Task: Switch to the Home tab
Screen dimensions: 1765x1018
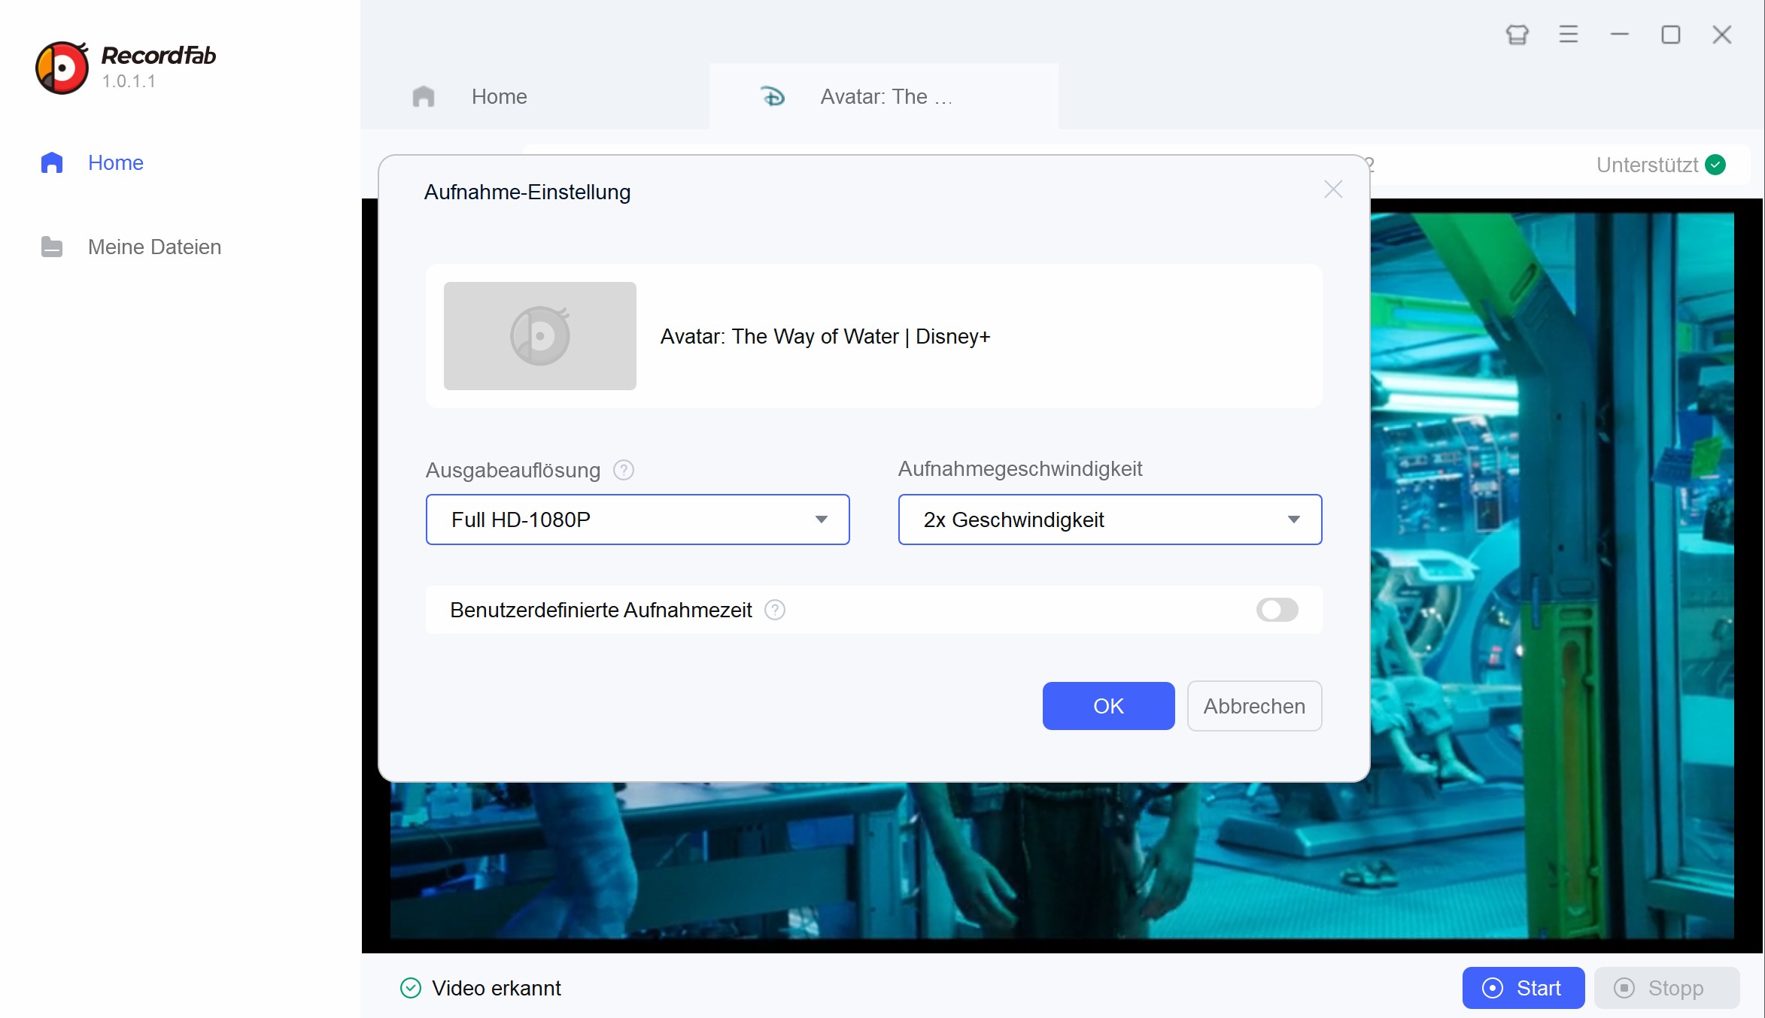Action: coord(535,96)
